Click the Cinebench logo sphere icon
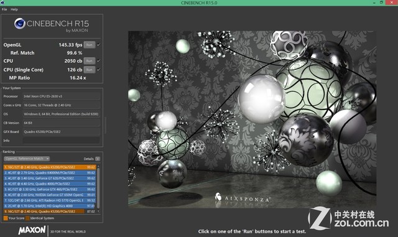Image resolution: width=398 pixels, height=237 pixels. point(19,24)
